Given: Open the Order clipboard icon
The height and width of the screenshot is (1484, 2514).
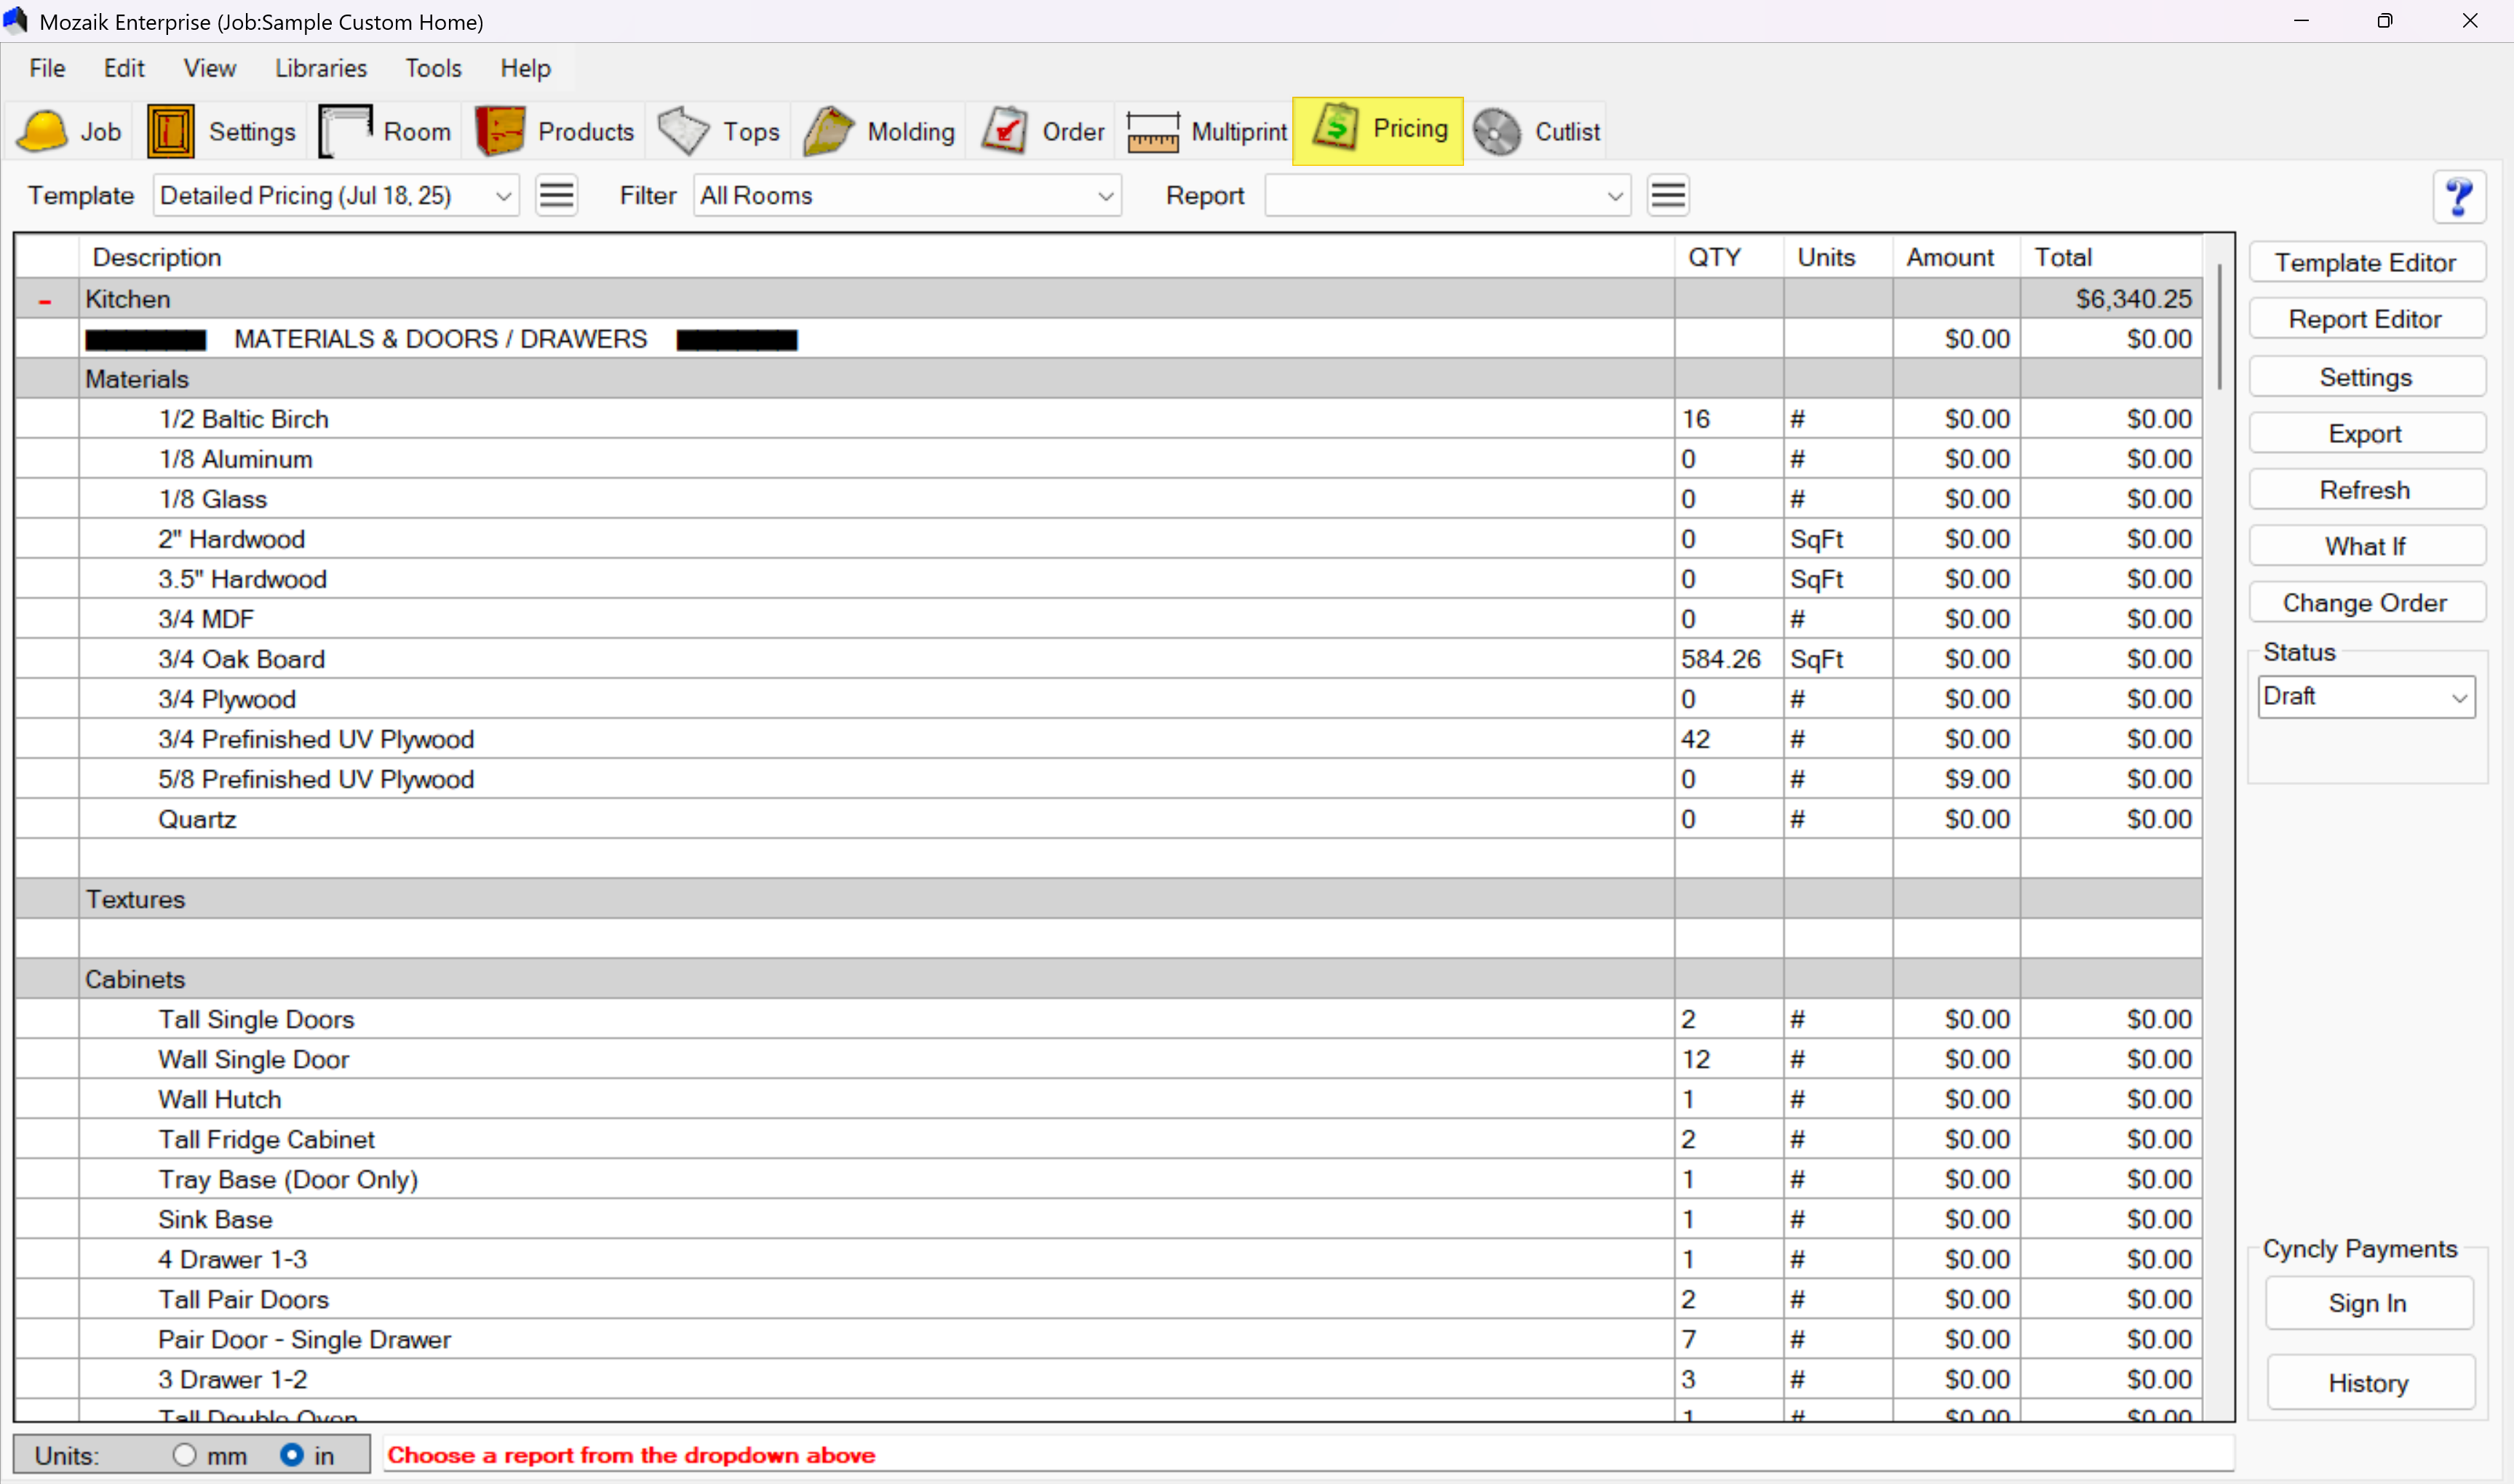Looking at the screenshot, I should [x=1004, y=131].
